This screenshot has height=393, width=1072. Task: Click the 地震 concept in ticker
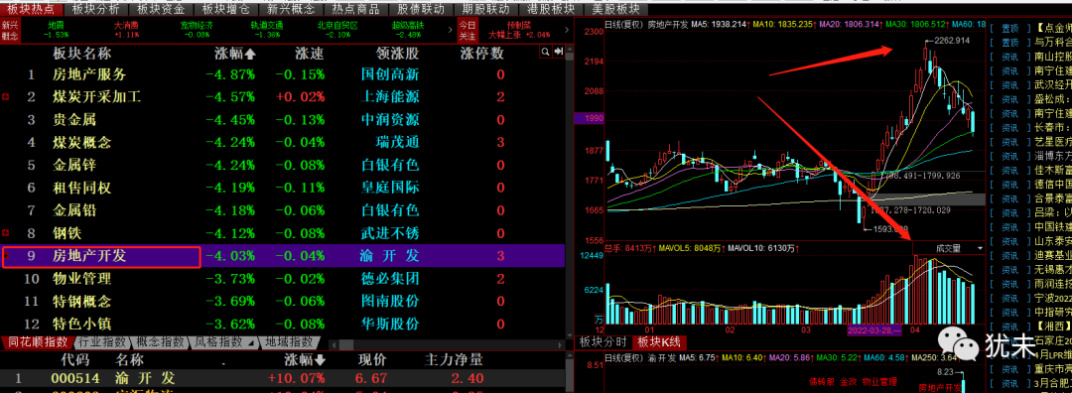tap(56, 30)
